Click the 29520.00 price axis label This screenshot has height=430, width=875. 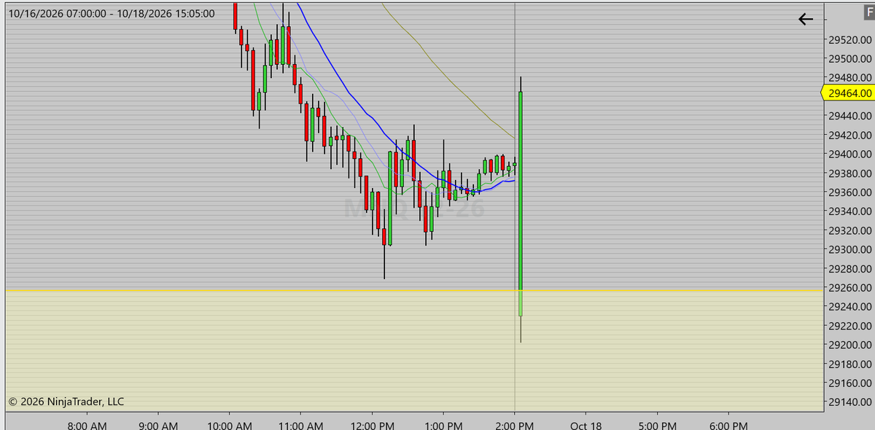(x=850, y=39)
